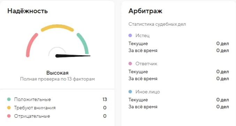236x126 pixels.
Task: Click the Положительные label
Action: (32, 99)
